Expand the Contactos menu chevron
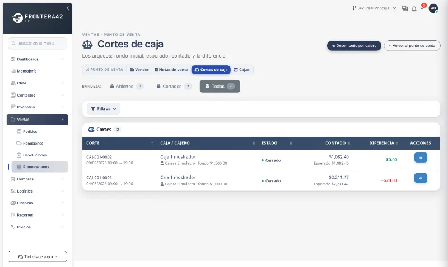This screenshot has height=267, width=448. pyautogui.click(x=63, y=95)
